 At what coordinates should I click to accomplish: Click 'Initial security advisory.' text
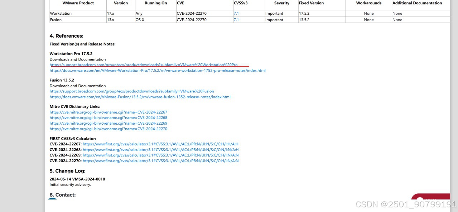point(70,185)
